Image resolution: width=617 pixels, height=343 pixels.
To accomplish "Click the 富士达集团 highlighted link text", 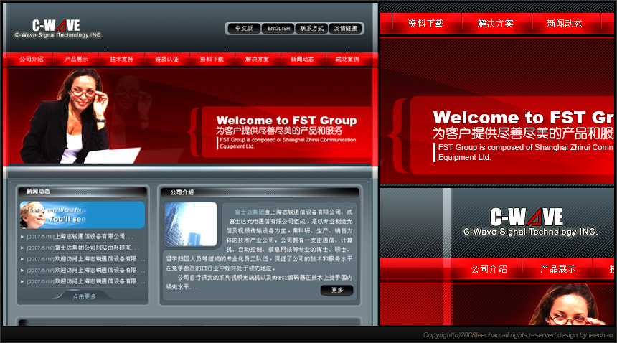I will (x=250, y=212).
